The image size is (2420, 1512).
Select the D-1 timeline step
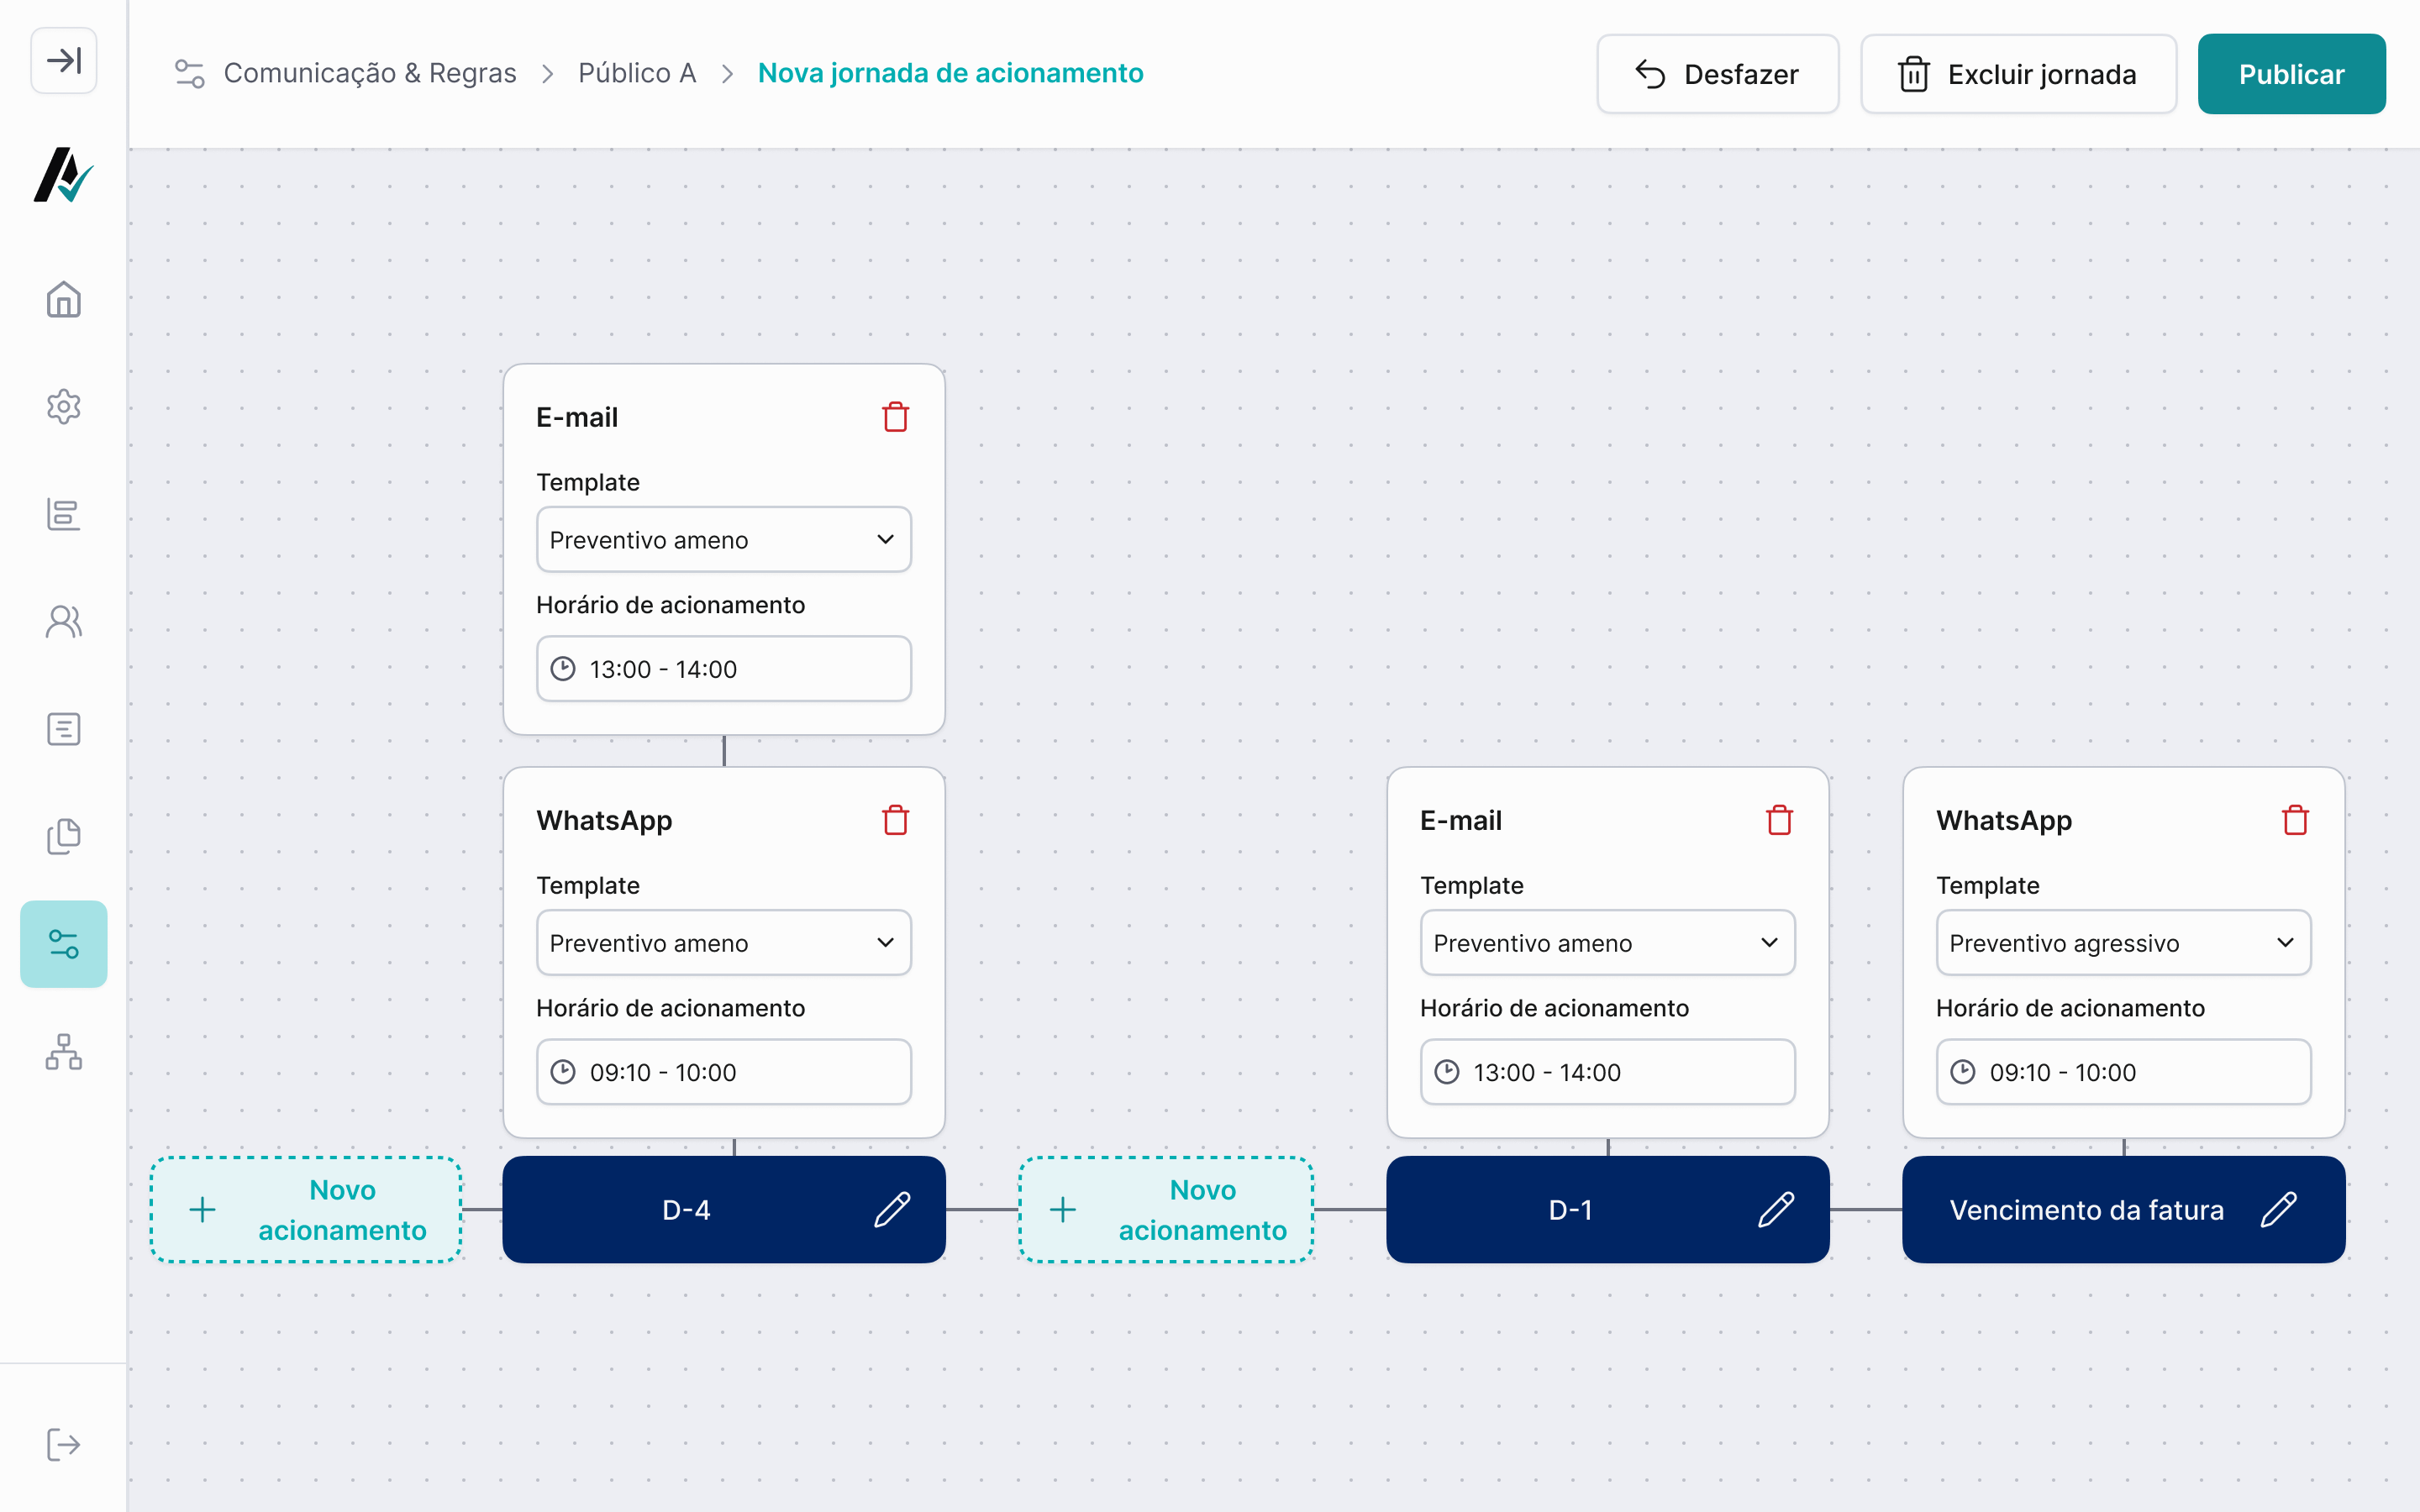[x=1608, y=1210]
